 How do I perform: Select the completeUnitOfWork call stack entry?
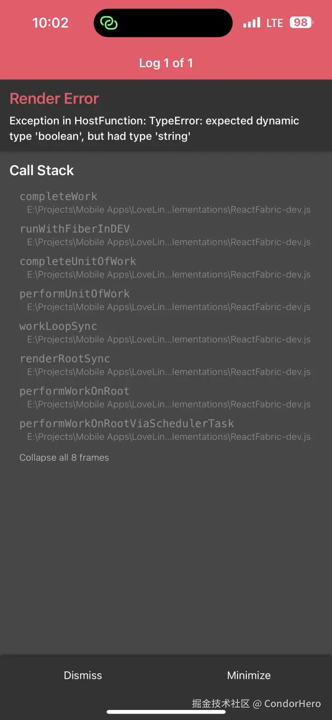(165, 267)
